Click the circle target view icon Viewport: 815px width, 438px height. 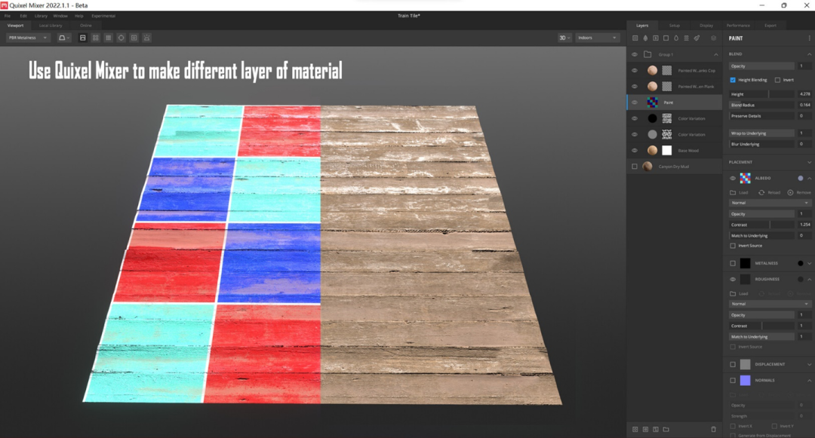point(121,38)
